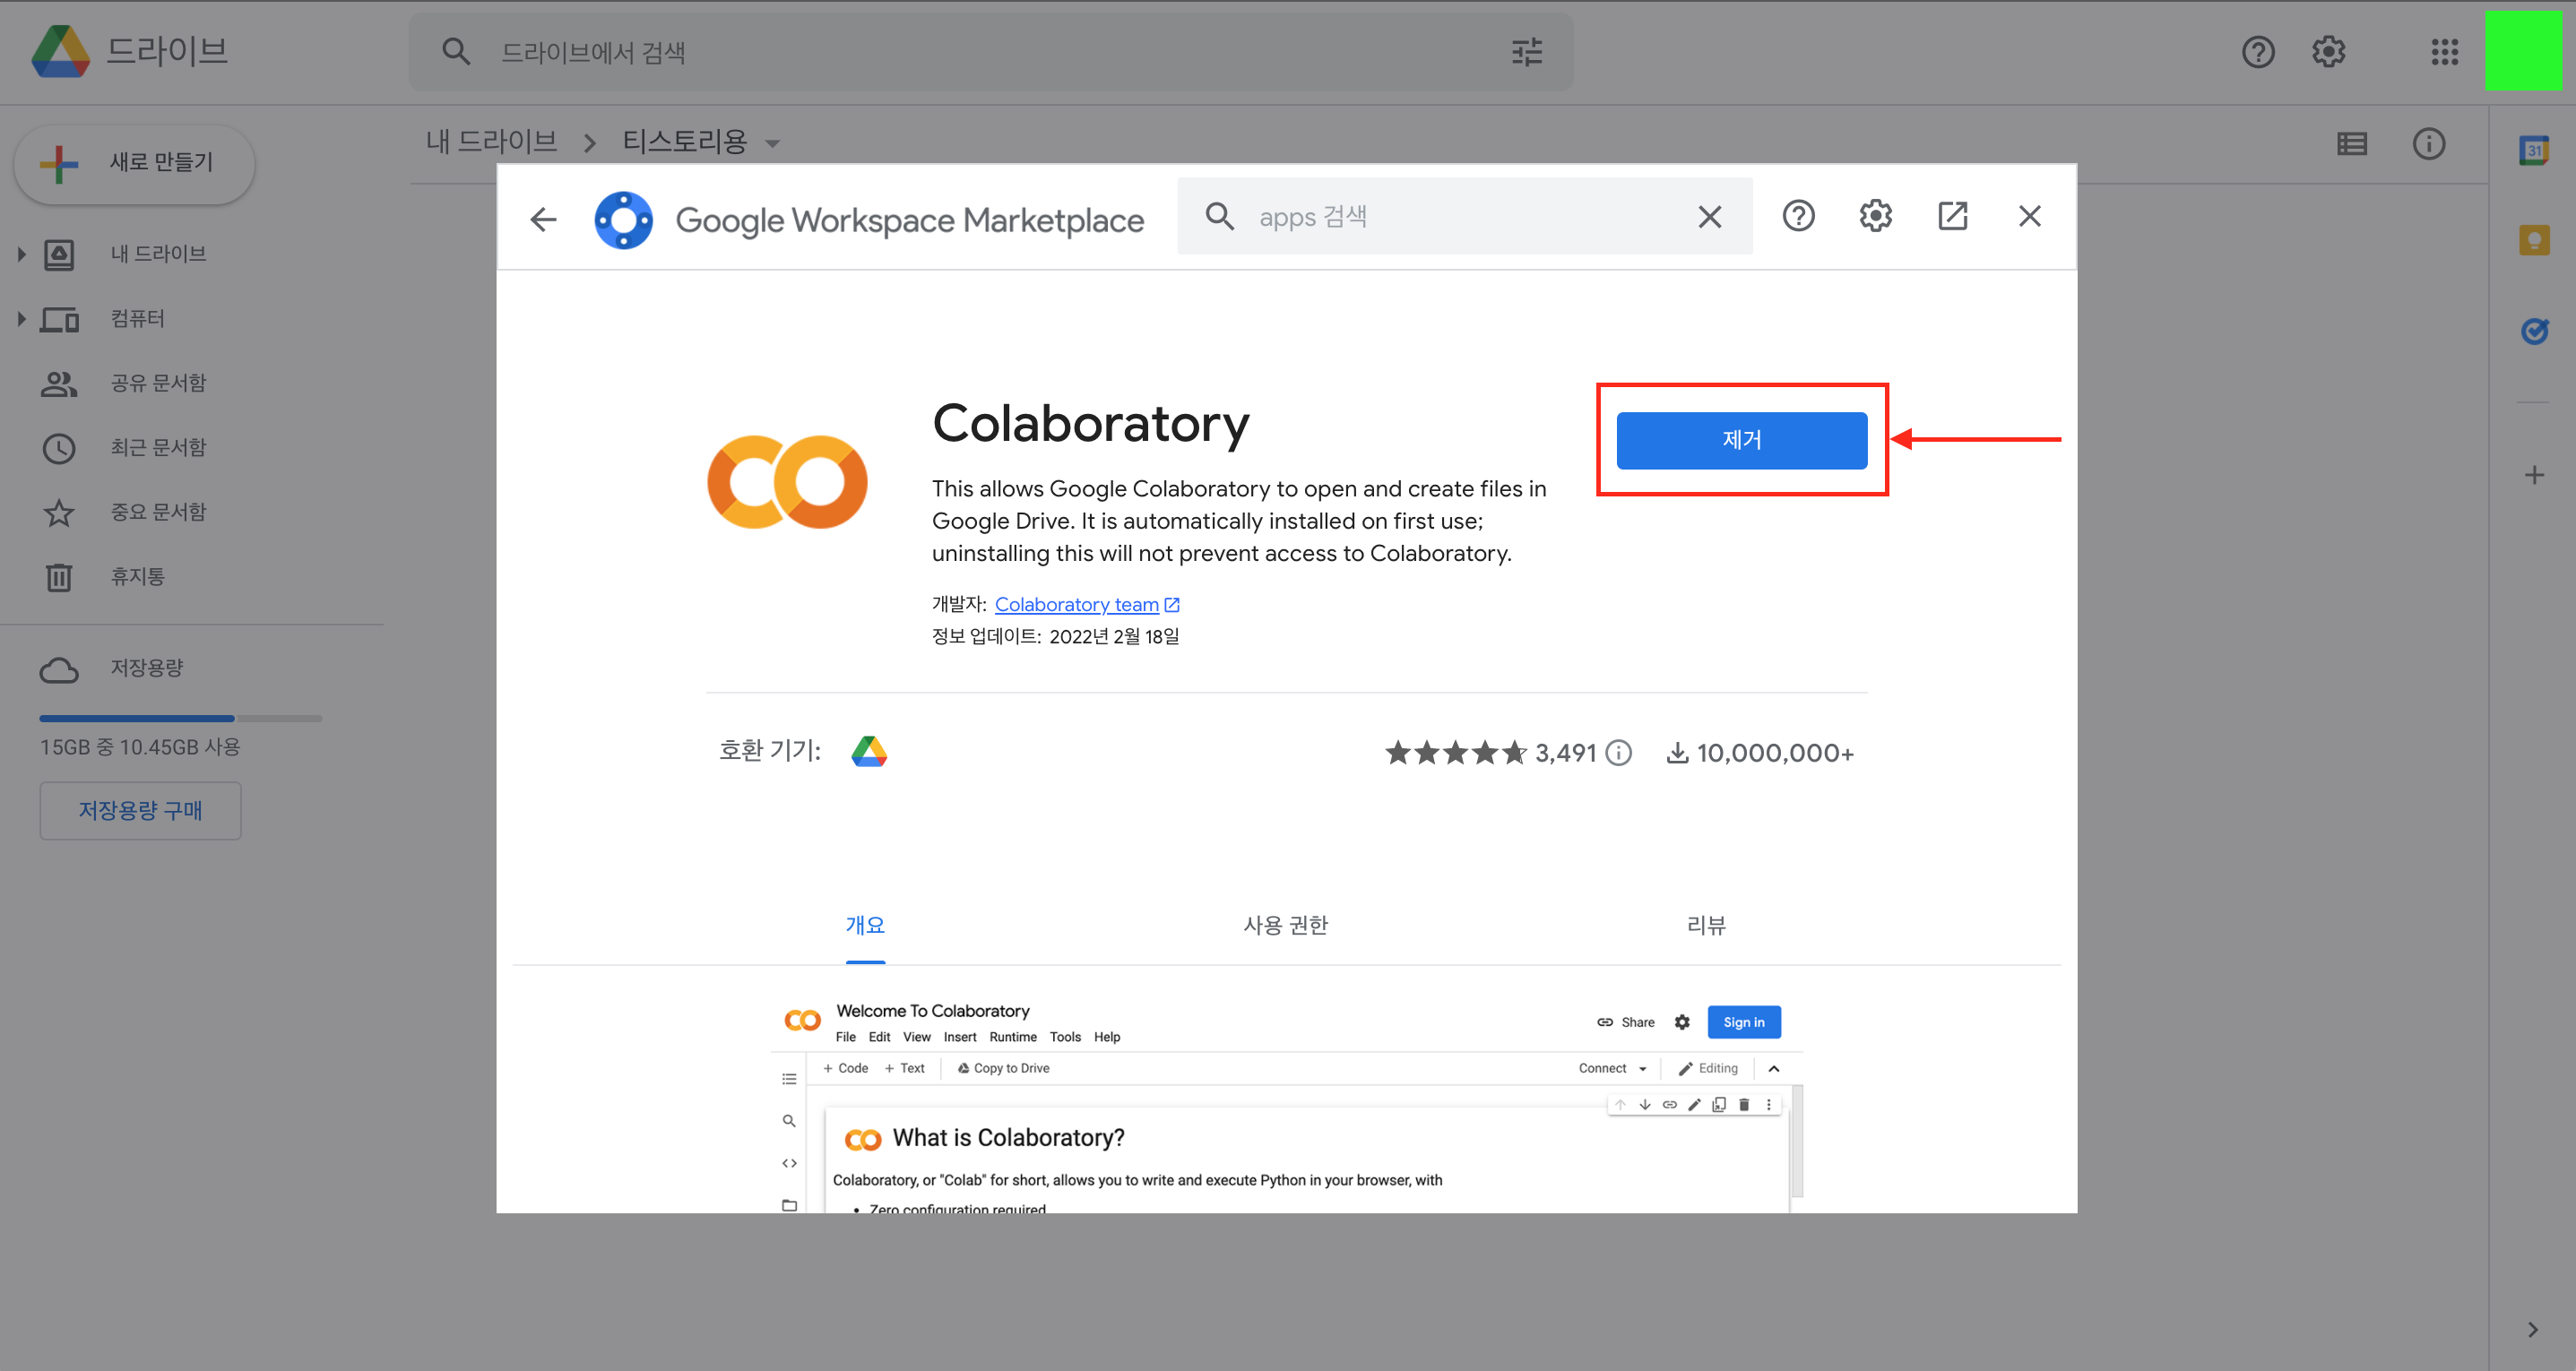Open 저장용량 in the sidebar
The height and width of the screenshot is (1371, 2576).
[146, 668]
